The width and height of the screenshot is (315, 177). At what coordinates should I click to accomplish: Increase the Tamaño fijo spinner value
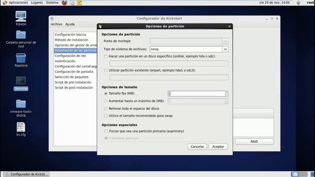227,92
